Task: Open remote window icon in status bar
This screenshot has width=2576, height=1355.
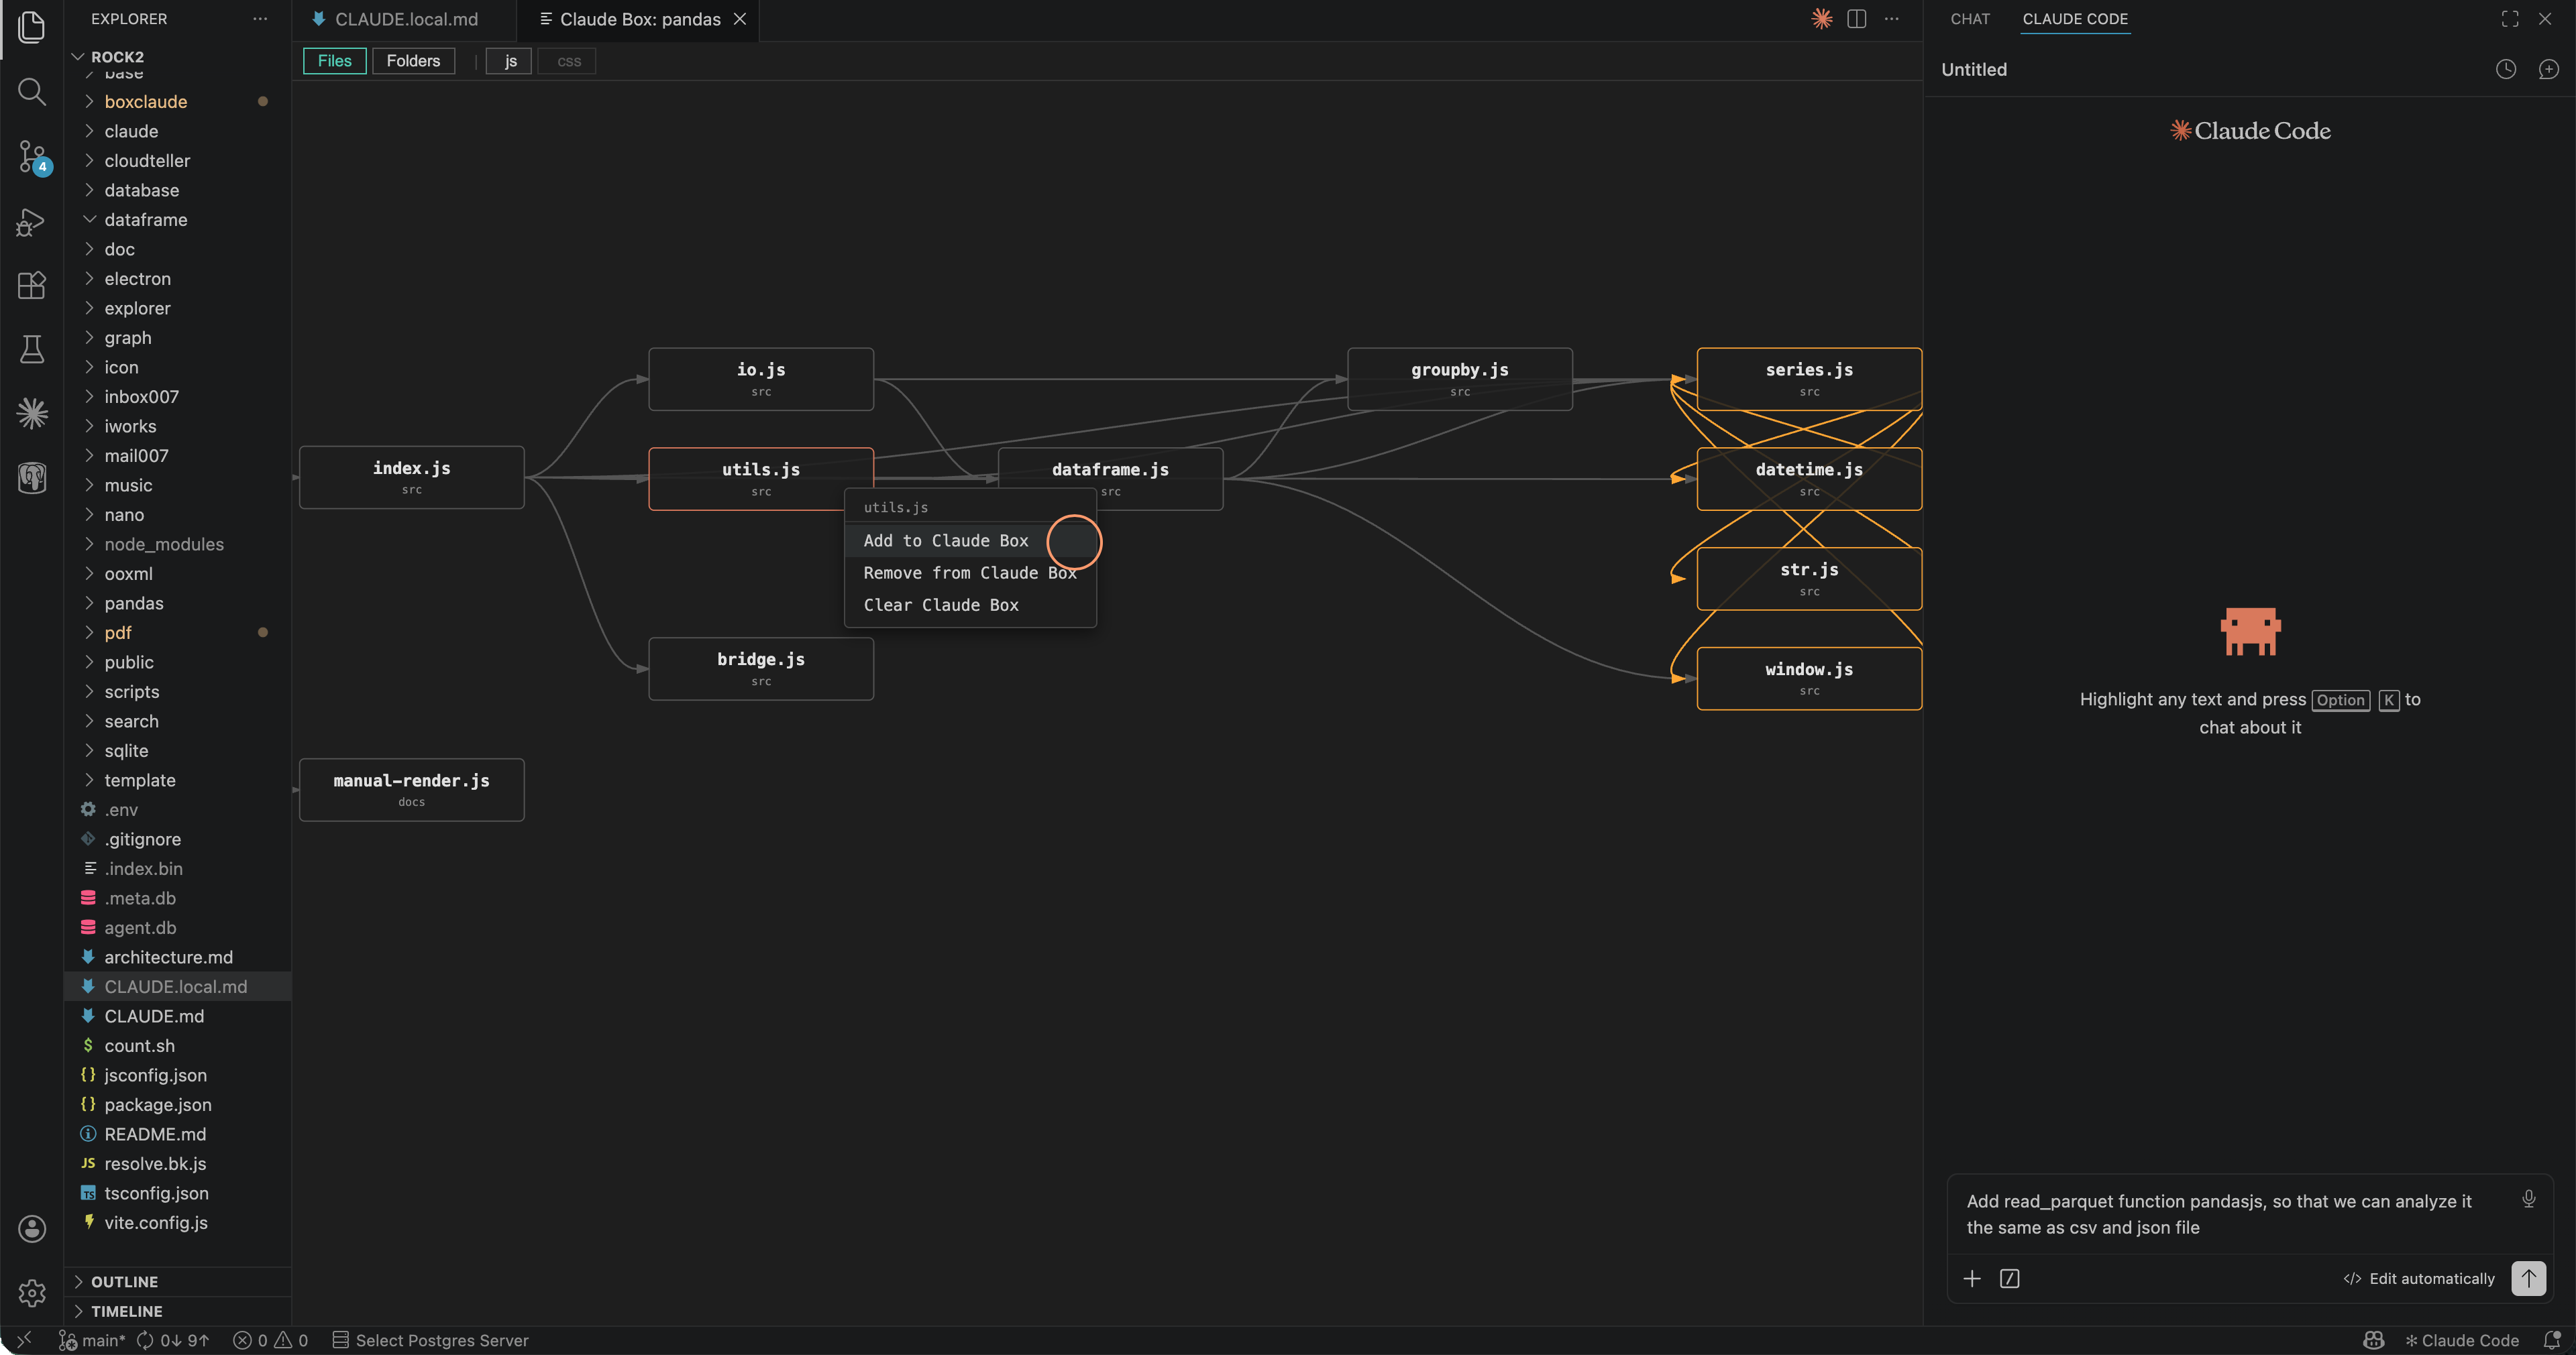Action: pyautogui.click(x=24, y=1340)
